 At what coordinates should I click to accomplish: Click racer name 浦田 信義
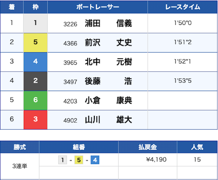[x=108, y=23]
